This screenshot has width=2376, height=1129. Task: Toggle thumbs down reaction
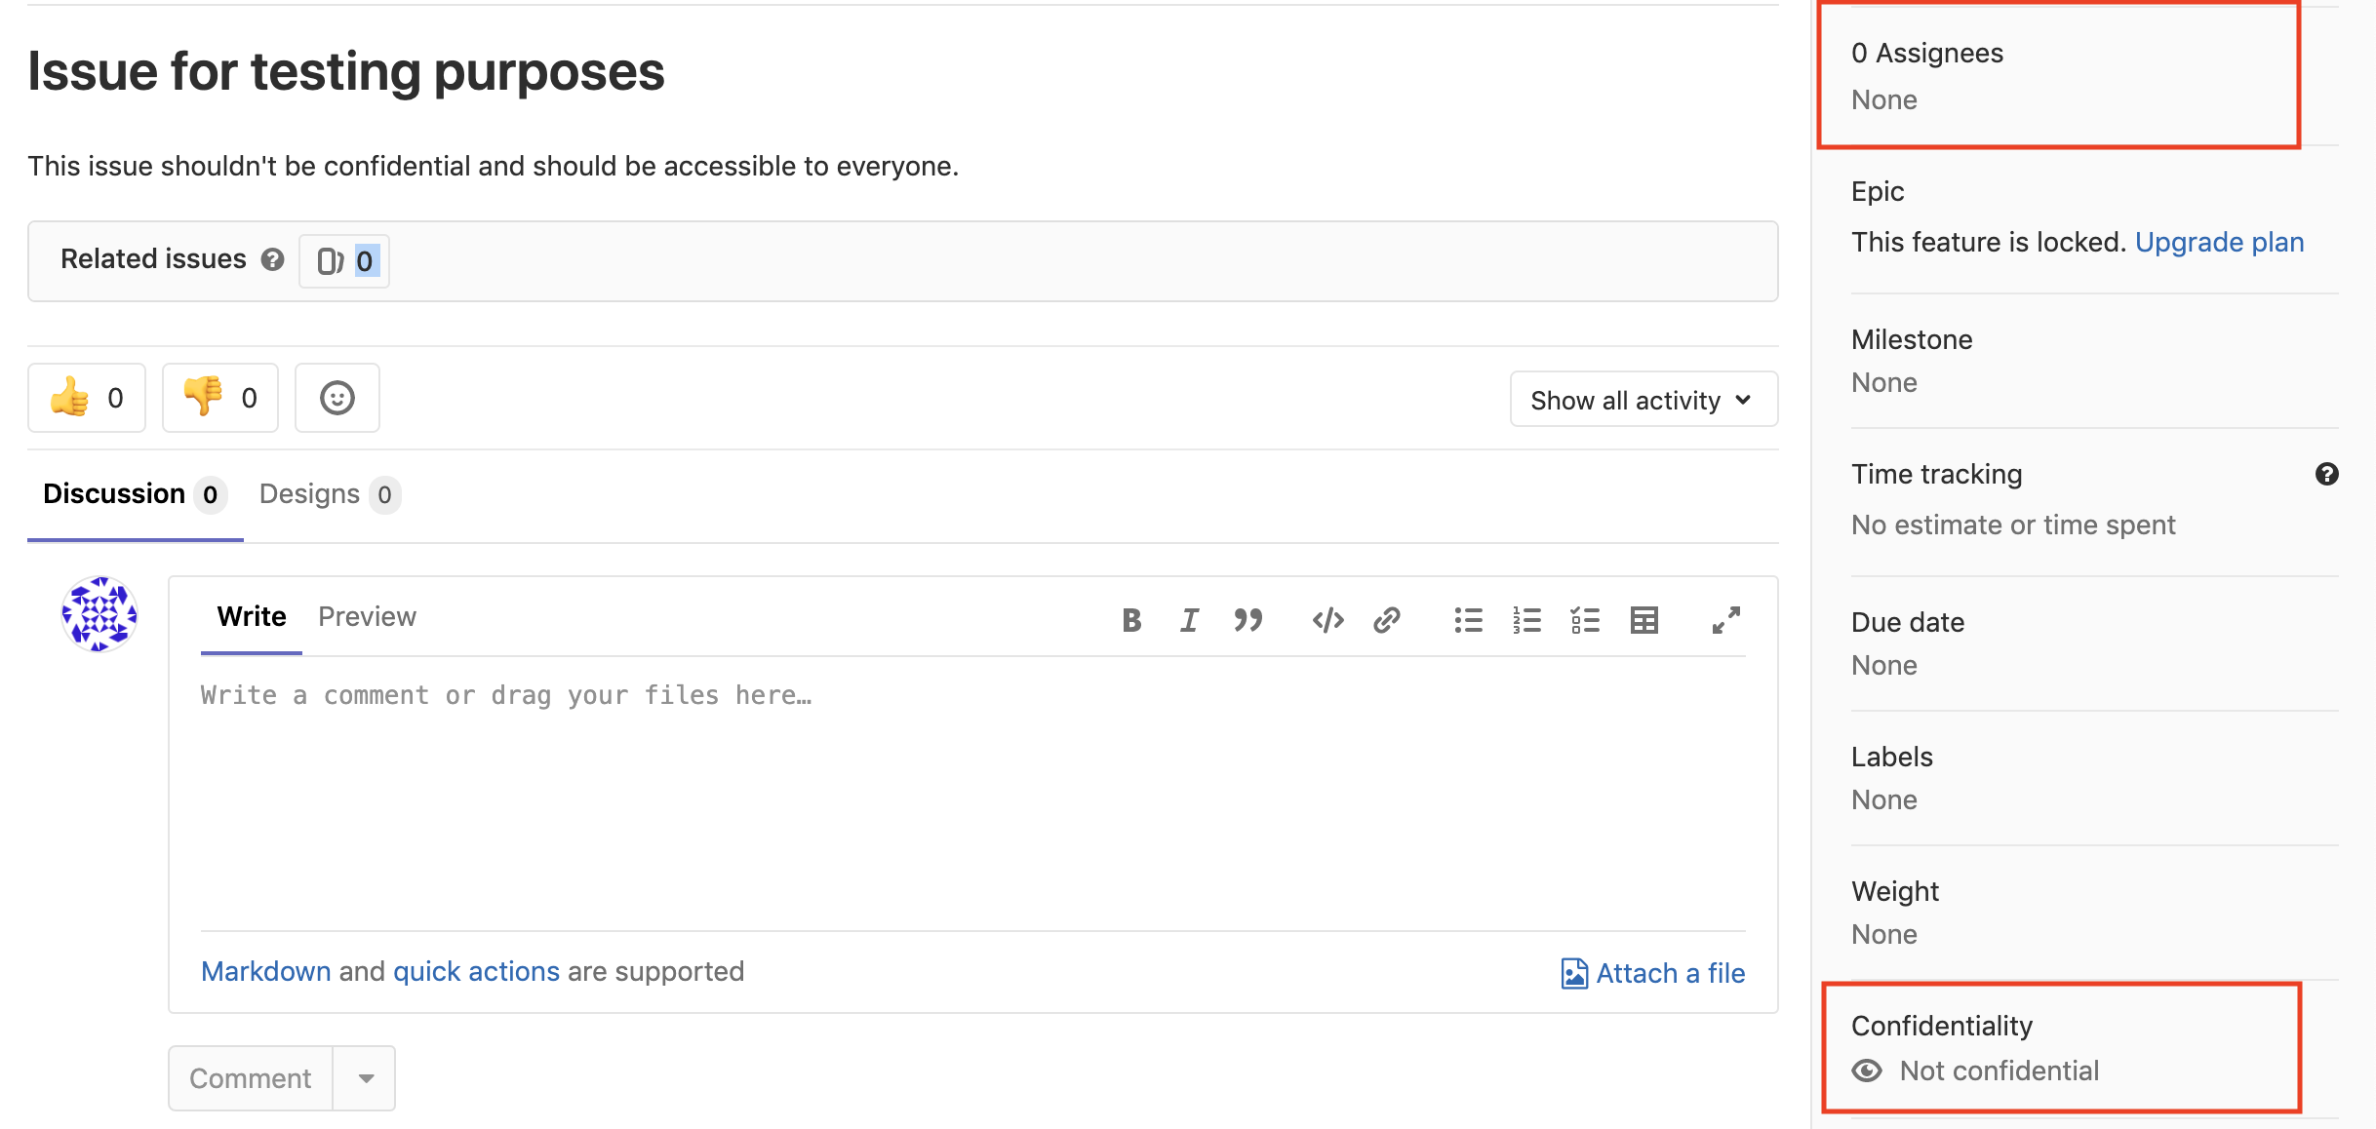click(220, 398)
